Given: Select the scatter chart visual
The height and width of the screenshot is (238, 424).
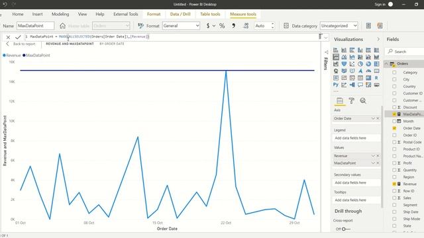Looking at the screenshot, I should pos(352,64).
